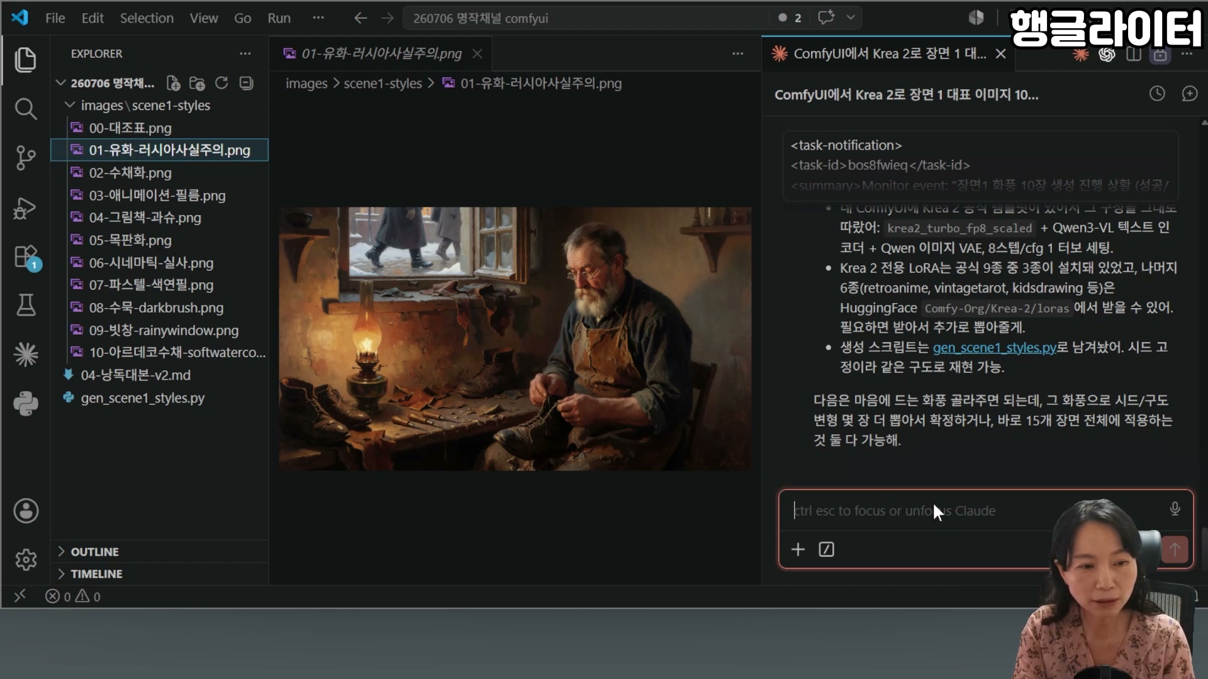Go back with the left arrow
Viewport: 1208px width, 679px height.
pyautogui.click(x=360, y=18)
